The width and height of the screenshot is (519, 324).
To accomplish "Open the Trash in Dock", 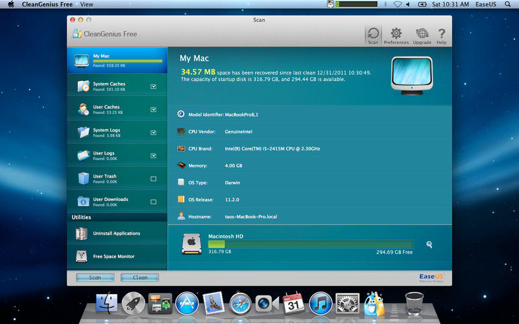I will tap(415, 303).
